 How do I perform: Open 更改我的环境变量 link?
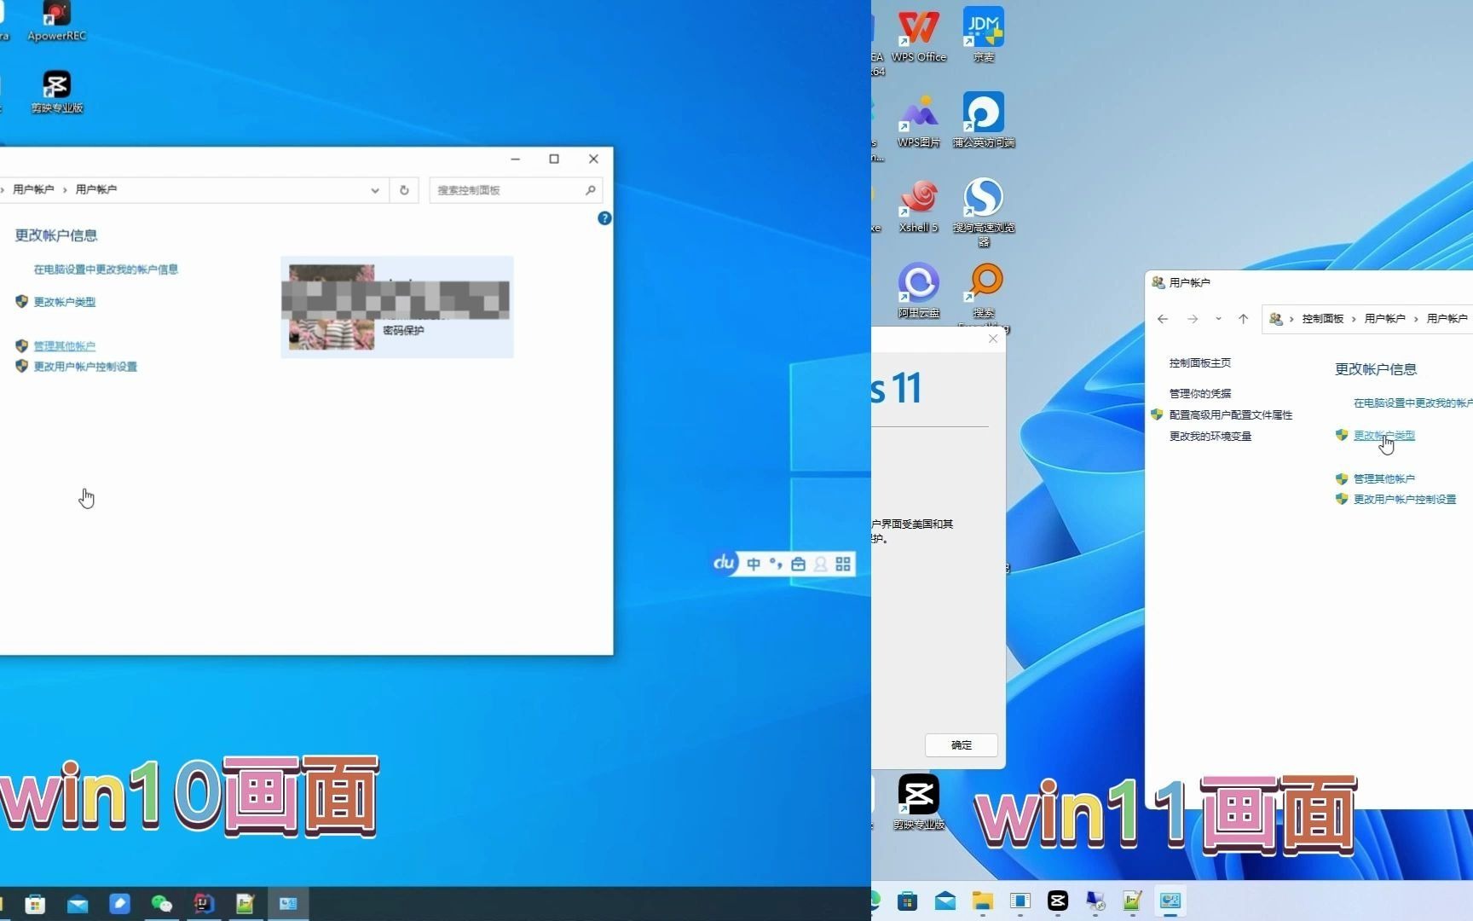1210,437
